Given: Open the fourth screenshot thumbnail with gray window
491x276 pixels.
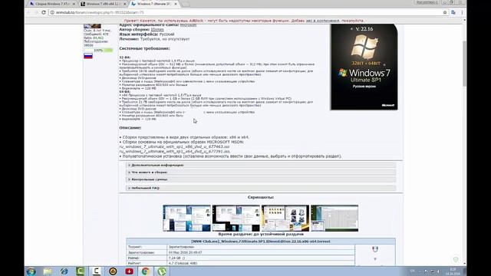Looking at the screenshot, I should tap(334, 218).
